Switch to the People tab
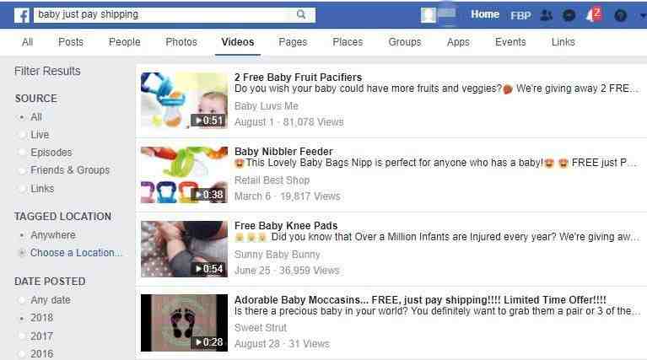Screen dimensions: 647x360 [125, 42]
